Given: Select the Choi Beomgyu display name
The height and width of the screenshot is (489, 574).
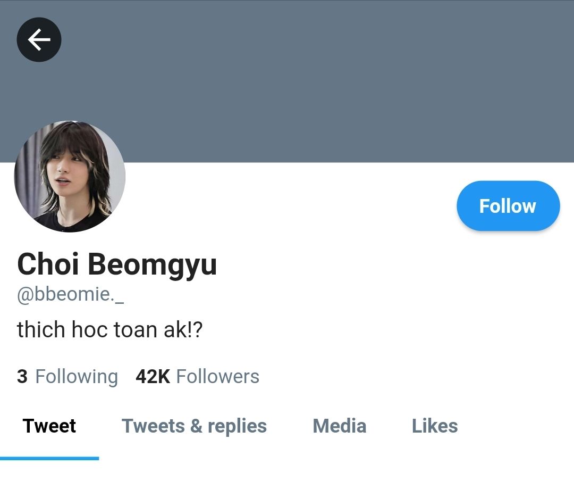Looking at the screenshot, I should (x=117, y=264).
